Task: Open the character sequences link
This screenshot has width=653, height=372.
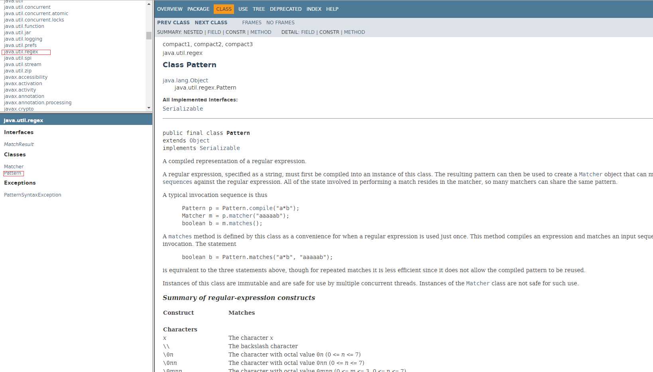Action: point(177,182)
